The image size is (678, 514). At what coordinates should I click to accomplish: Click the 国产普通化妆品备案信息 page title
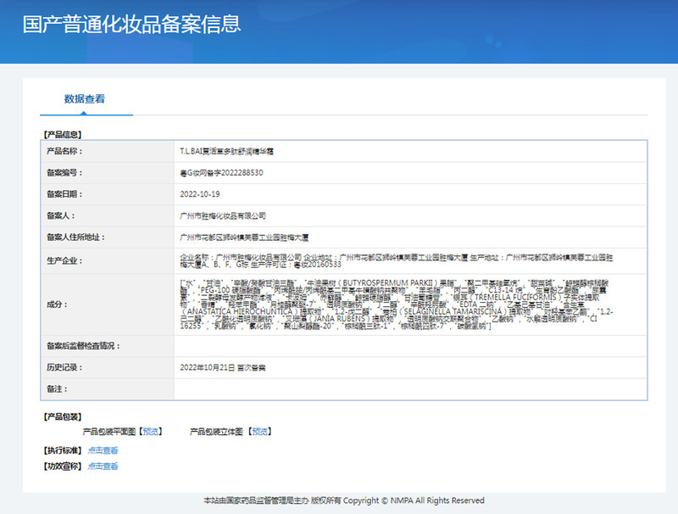click(x=131, y=25)
